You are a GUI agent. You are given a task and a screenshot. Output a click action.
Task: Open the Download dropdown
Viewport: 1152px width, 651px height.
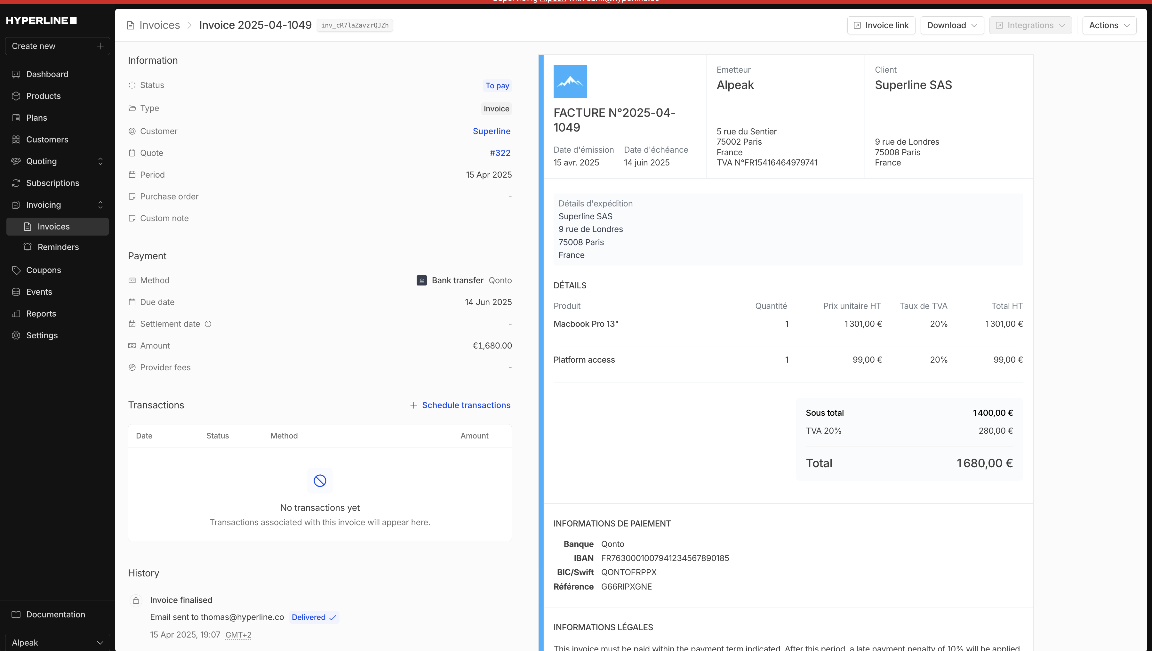tap(952, 26)
